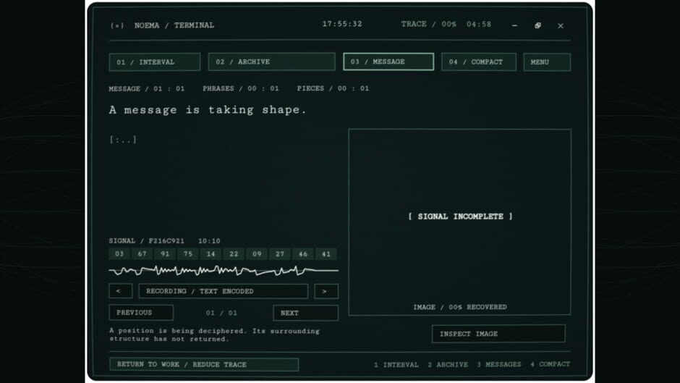
Task: Click the footer shortcut 3 MESSAGES
Action: click(x=498, y=364)
